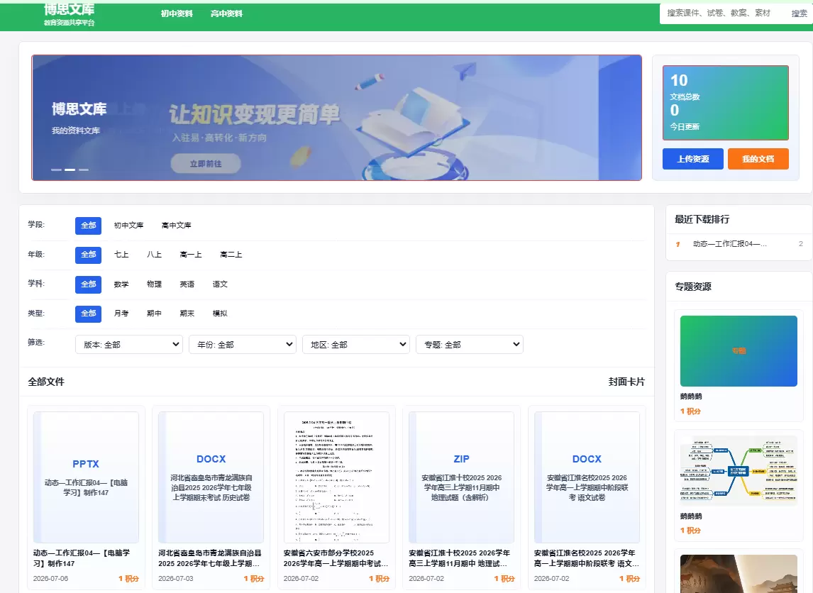Filter type by 期中
The image size is (813, 593).
154,314
